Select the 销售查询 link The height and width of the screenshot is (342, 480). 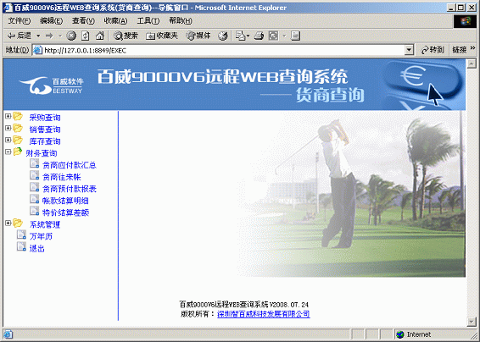coord(45,130)
